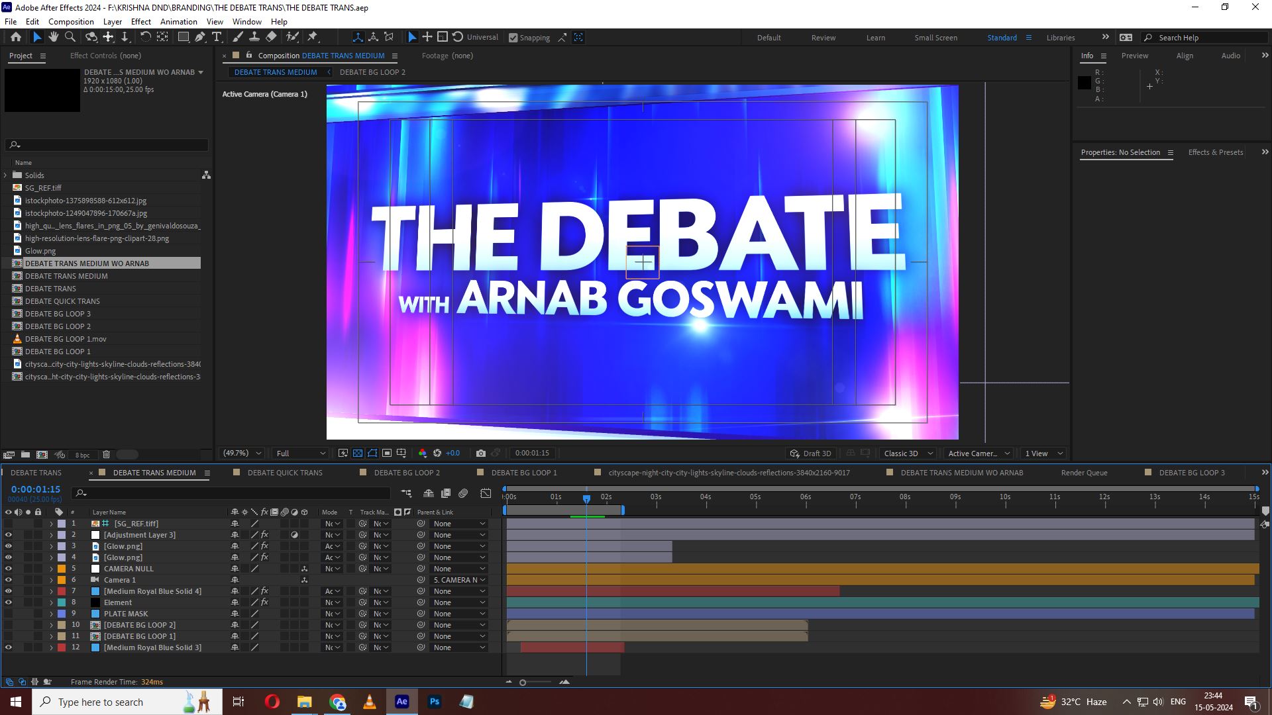Switch to the Small Screen workspace
This screenshot has height=715, width=1272.
point(935,38)
